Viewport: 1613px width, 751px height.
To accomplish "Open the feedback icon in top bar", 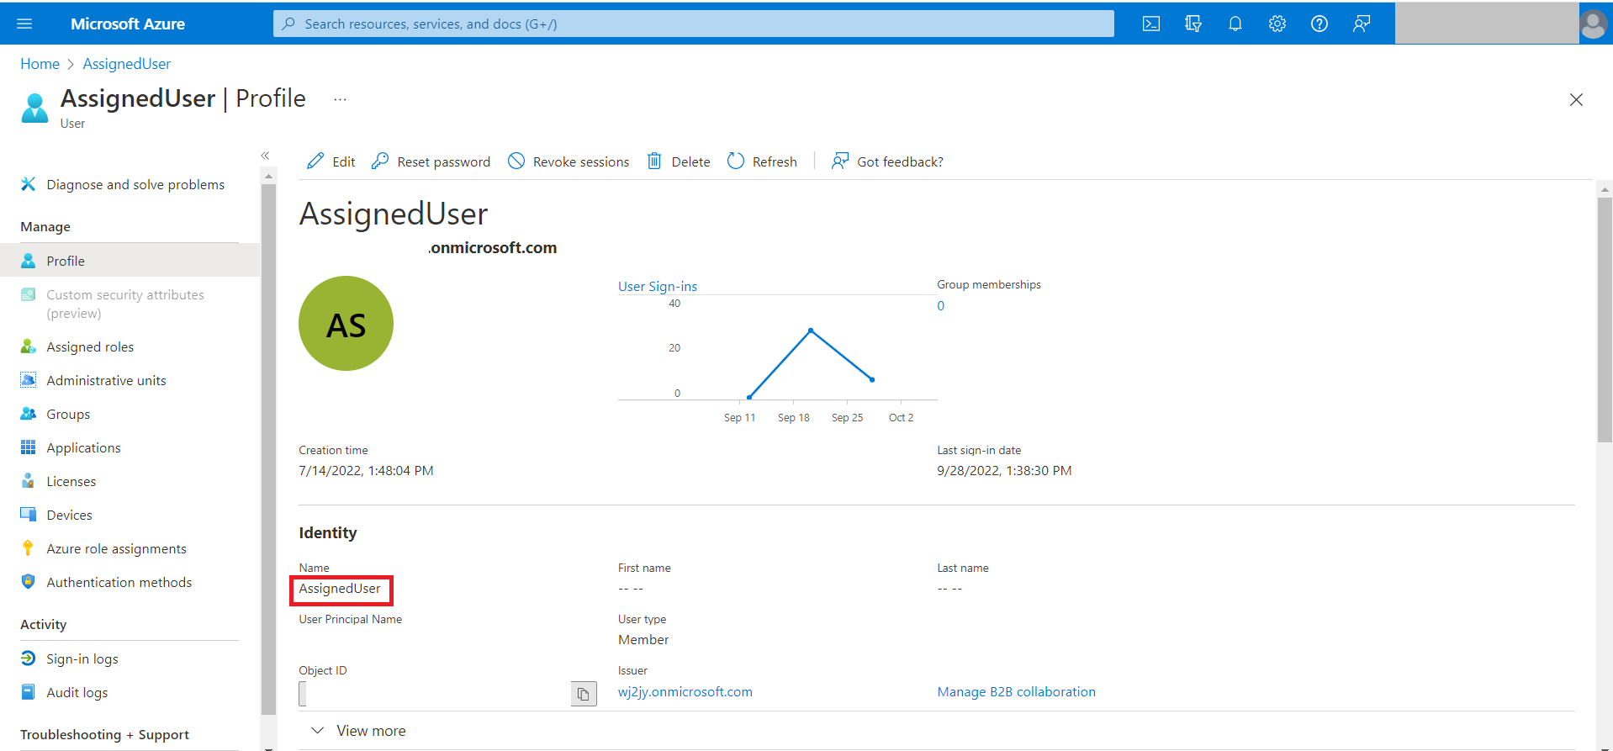I will [x=1362, y=24].
